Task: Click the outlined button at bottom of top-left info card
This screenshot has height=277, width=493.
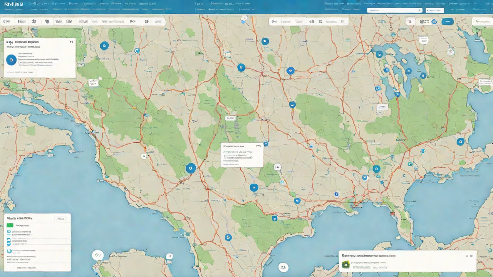Action: point(20,72)
